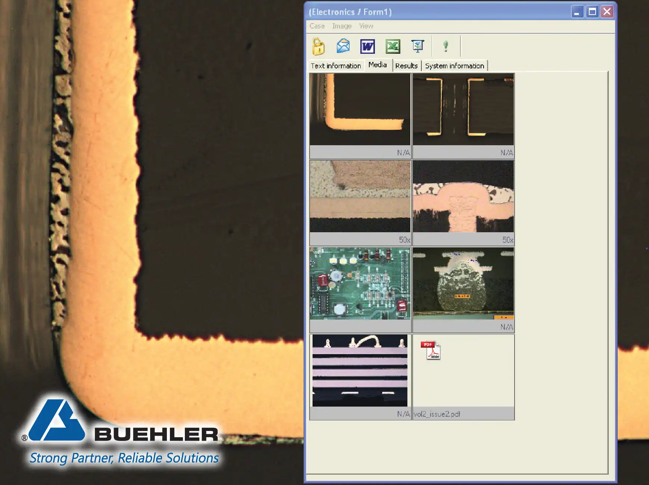Image resolution: width=649 pixels, height=485 pixels.
Task: Select the Media tab
Action: click(x=378, y=65)
